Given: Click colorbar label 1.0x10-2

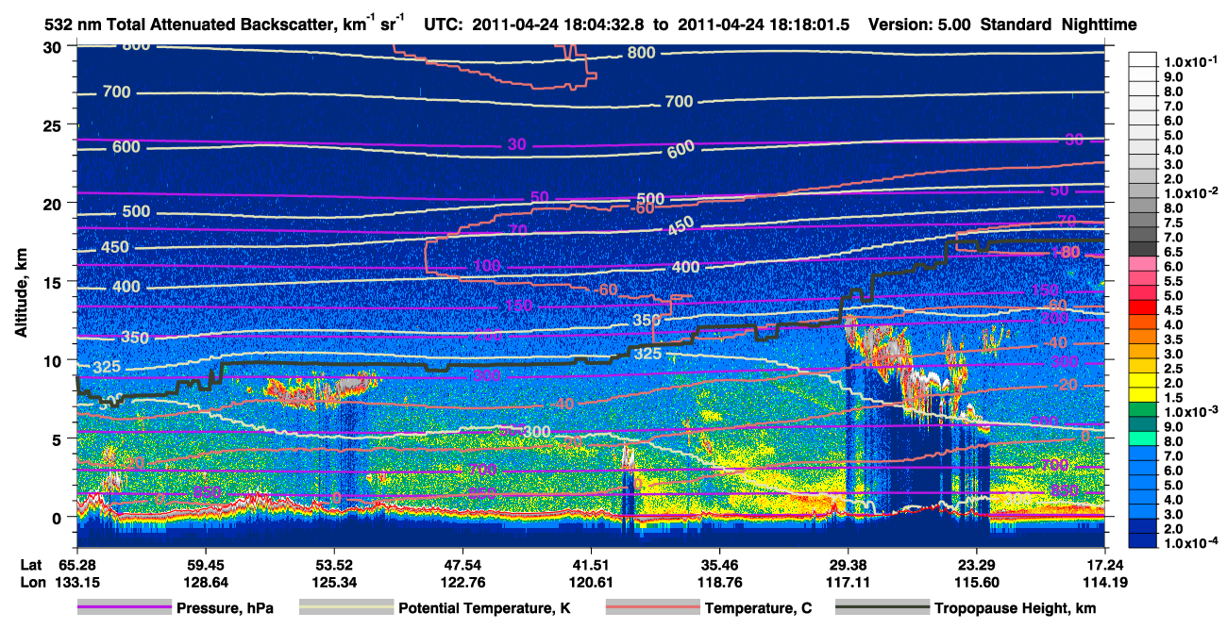Looking at the screenshot, I should pyautogui.click(x=1189, y=192).
